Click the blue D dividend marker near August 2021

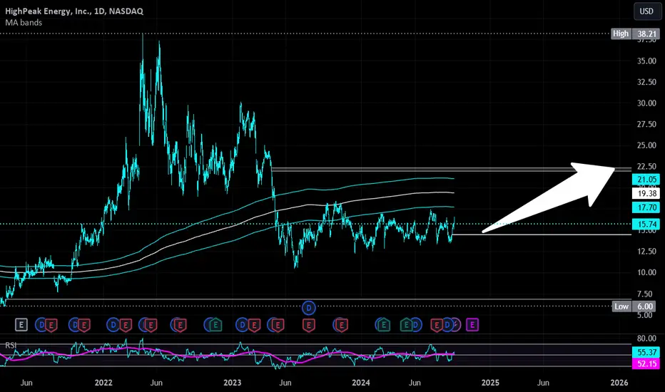click(x=41, y=325)
